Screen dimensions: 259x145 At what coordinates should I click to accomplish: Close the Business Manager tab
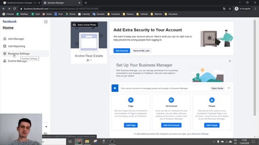tap(79, 3)
